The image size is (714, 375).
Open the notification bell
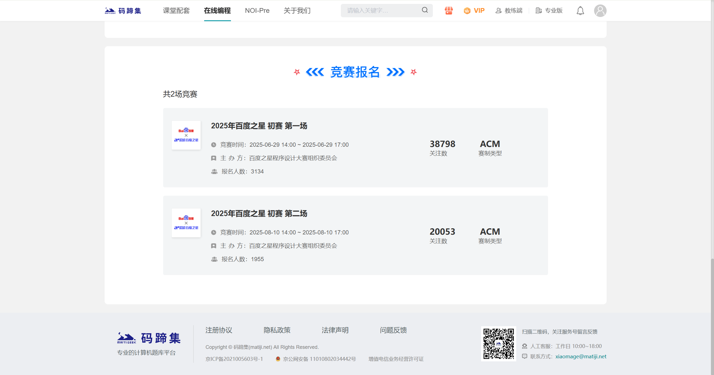580,10
